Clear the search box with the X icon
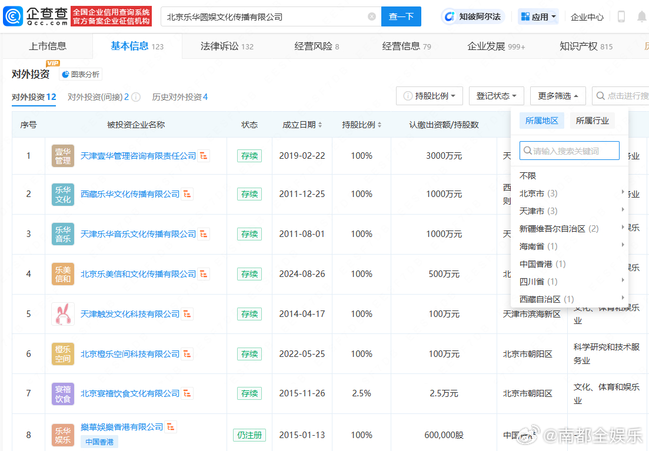This screenshot has height=451, width=649. (372, 16)
